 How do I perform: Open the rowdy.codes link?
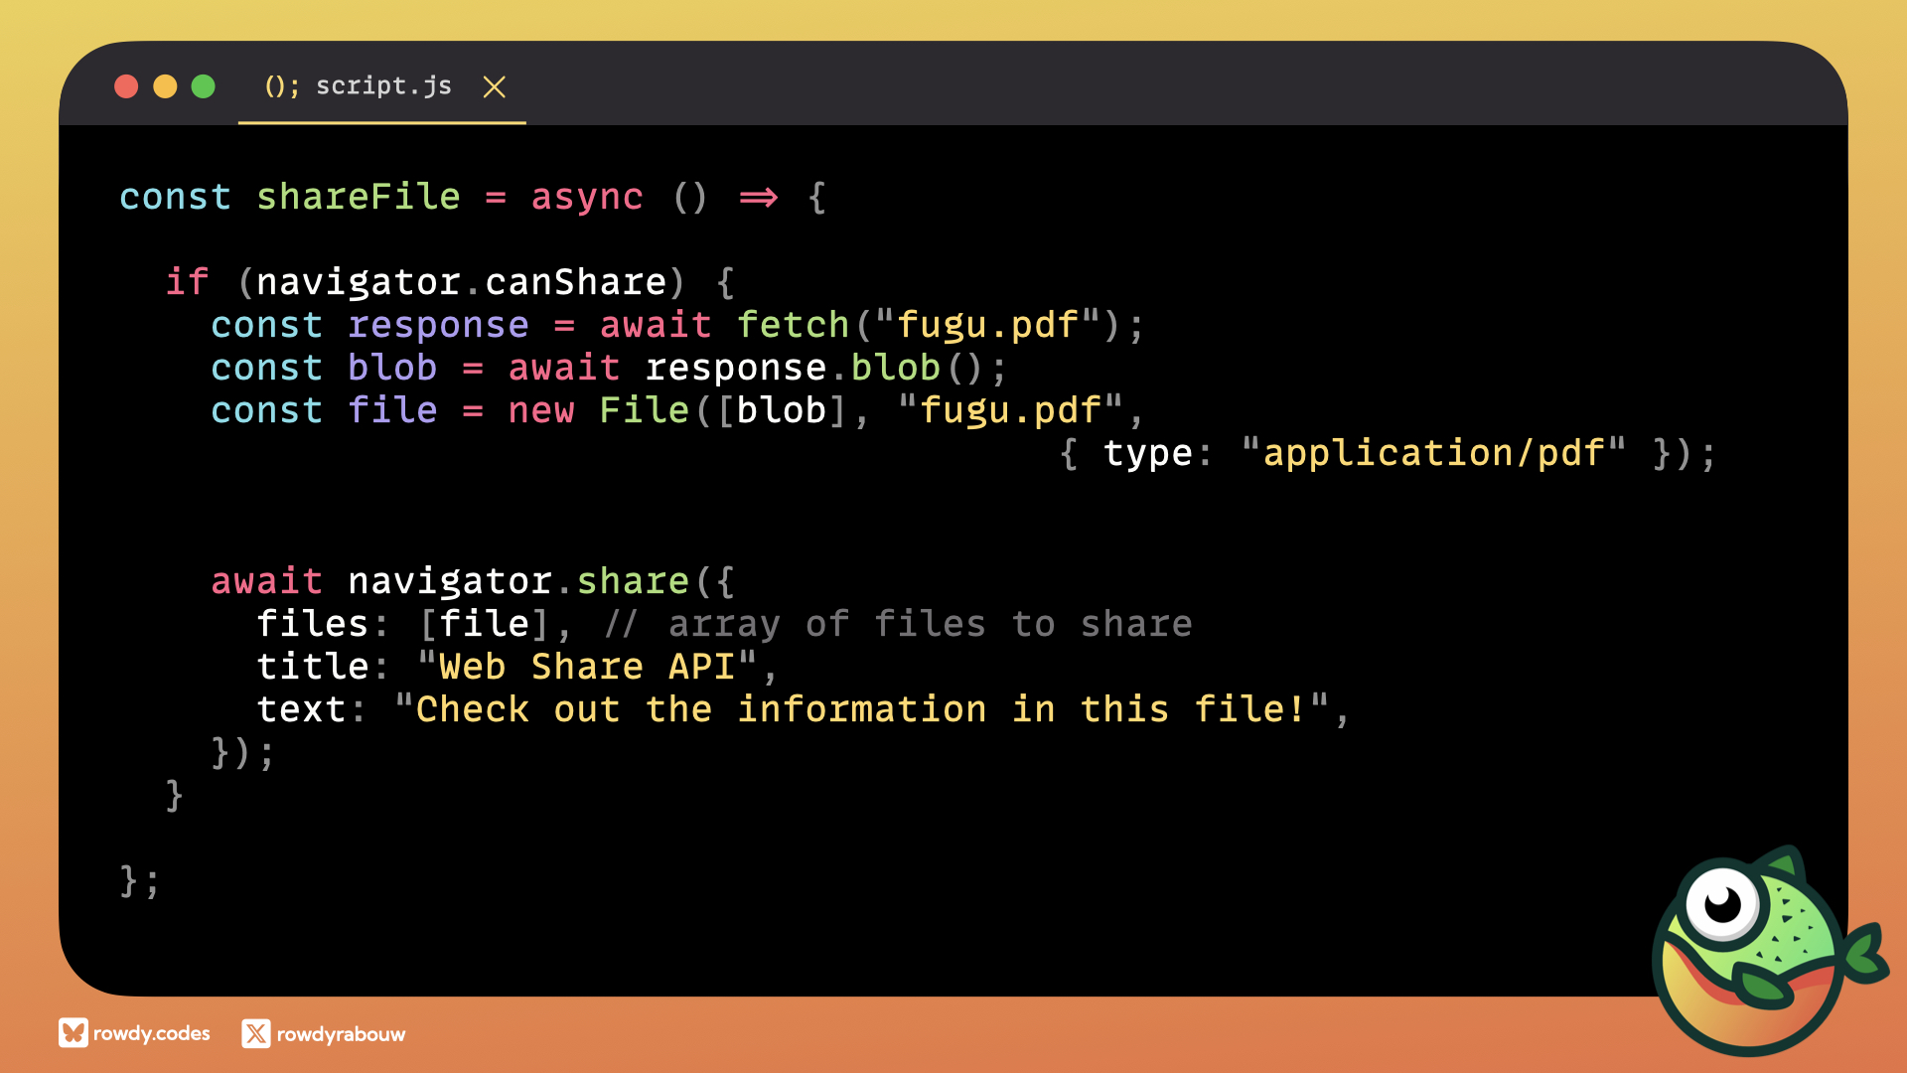click(x=151, y=1033)
